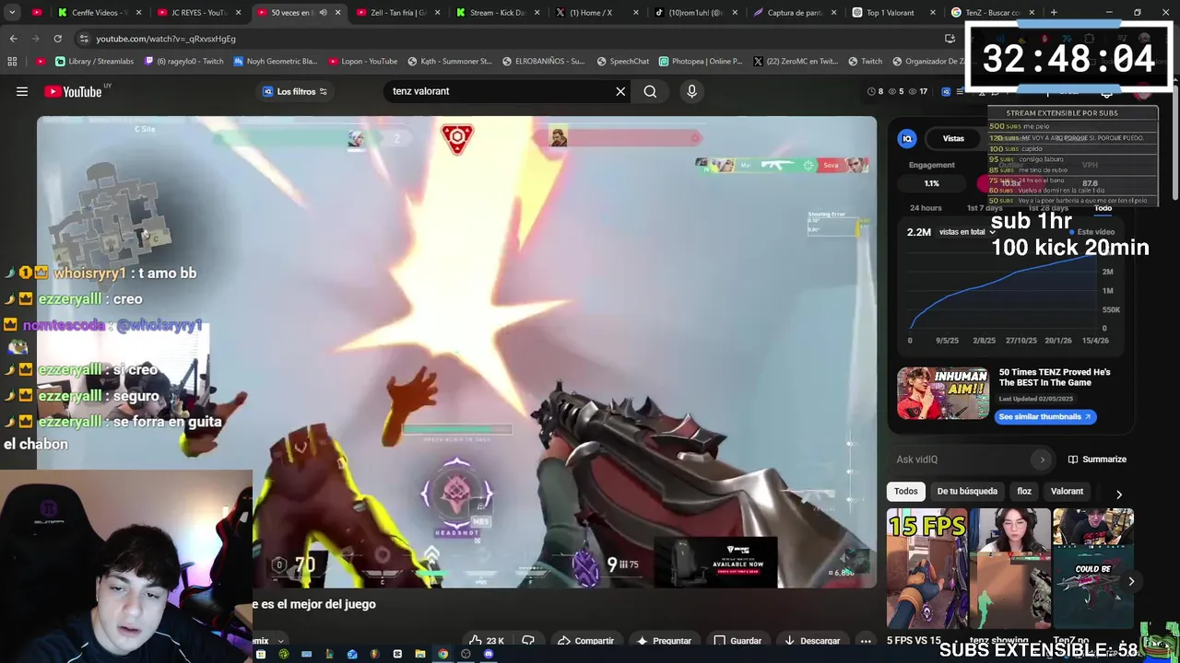This screenshot has width=1180, height=663.
Task: Ask about the video with Preguntar
Action: (664, 641)
